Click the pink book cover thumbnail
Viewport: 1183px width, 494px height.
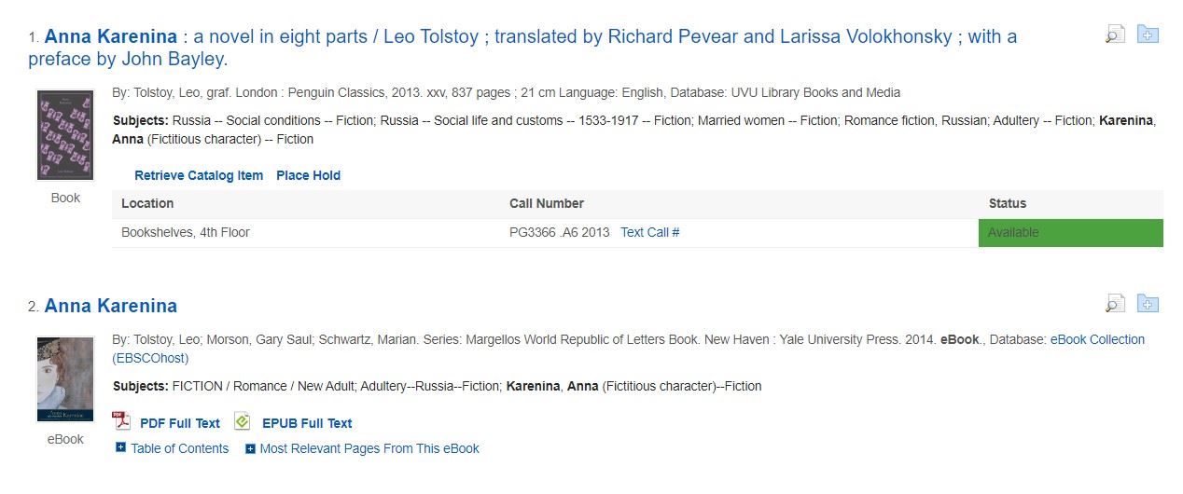(65, 136)
